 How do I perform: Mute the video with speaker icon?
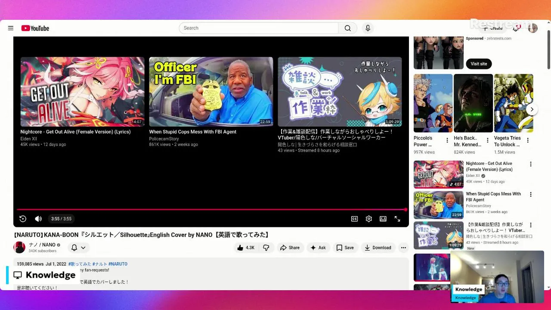click(38, 219)
